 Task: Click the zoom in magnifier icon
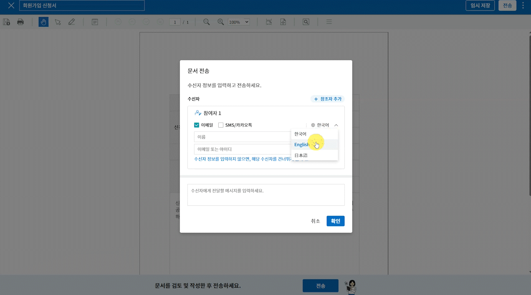pyautogui.click(x=220, y=22)
